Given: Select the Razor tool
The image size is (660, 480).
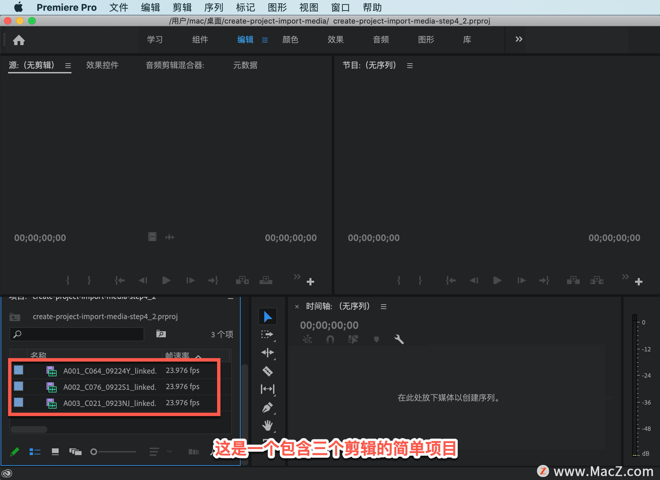Looking at the screenshot, I should [267, 371].
